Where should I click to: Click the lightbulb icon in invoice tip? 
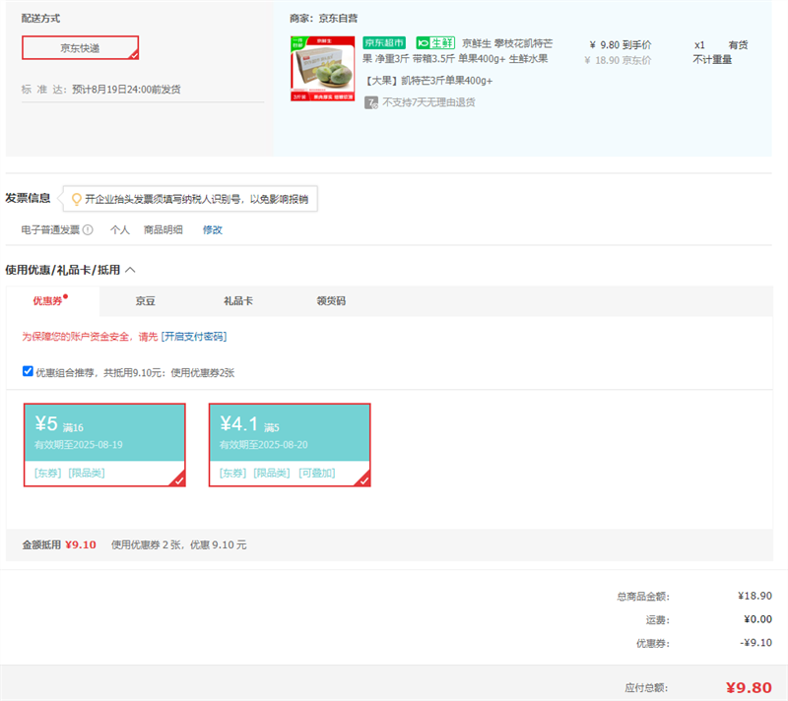click(x=75, y=199)
